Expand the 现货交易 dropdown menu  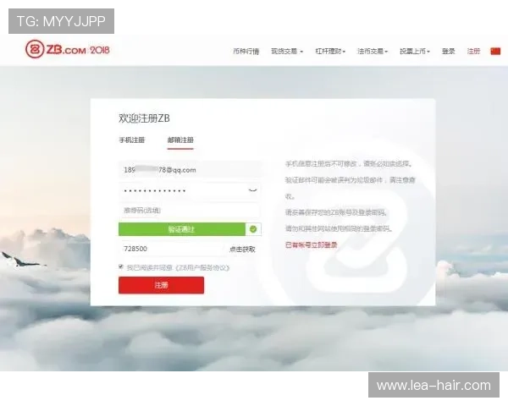click(287, 51)
